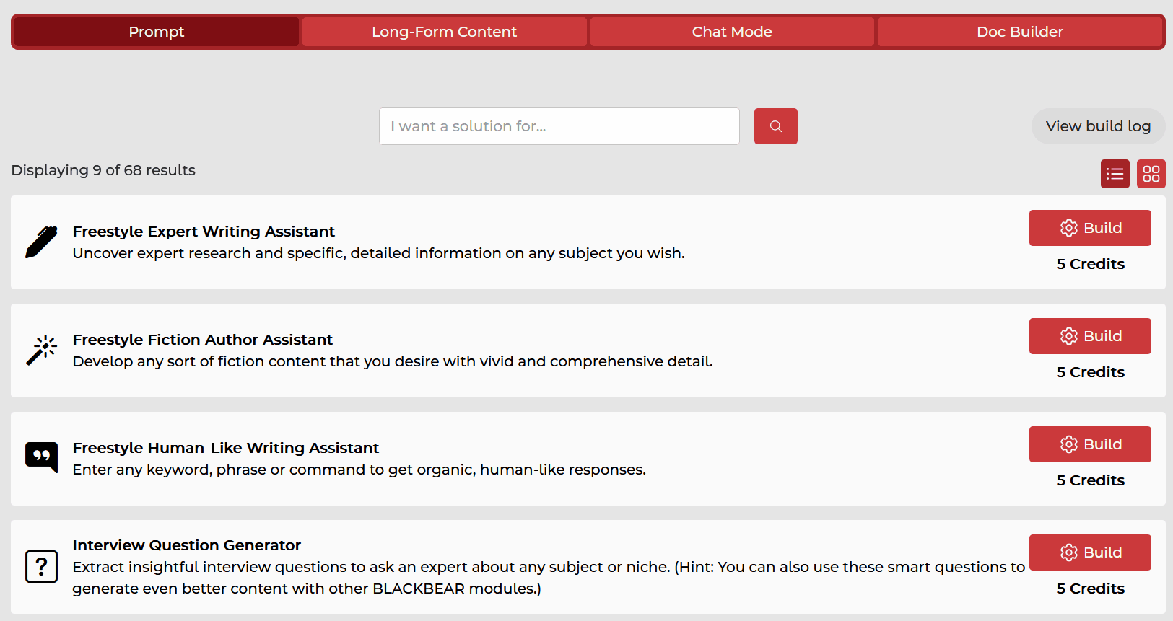This screenshot has width=1173, height=621.
Task: Build the Freestyle Fiction Author Assistant
Action: 1089,336
